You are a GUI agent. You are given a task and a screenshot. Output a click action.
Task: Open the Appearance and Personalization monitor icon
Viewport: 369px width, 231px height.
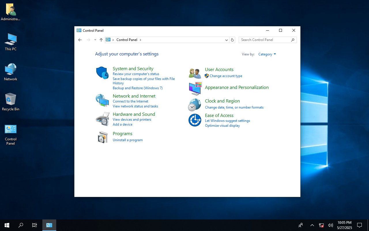195,89
